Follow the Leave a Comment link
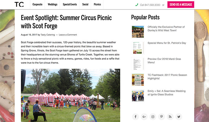 pyautogui.click(x=68, y=35)
